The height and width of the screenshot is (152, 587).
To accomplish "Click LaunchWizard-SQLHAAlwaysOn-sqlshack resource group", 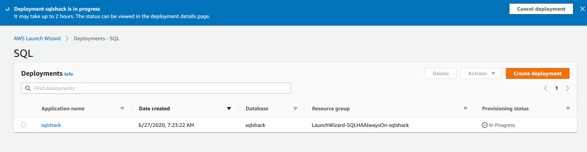I will click(x=360, y=125).
